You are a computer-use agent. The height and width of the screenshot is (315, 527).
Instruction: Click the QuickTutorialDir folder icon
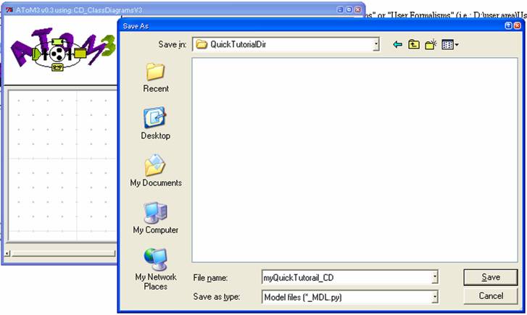202,44
